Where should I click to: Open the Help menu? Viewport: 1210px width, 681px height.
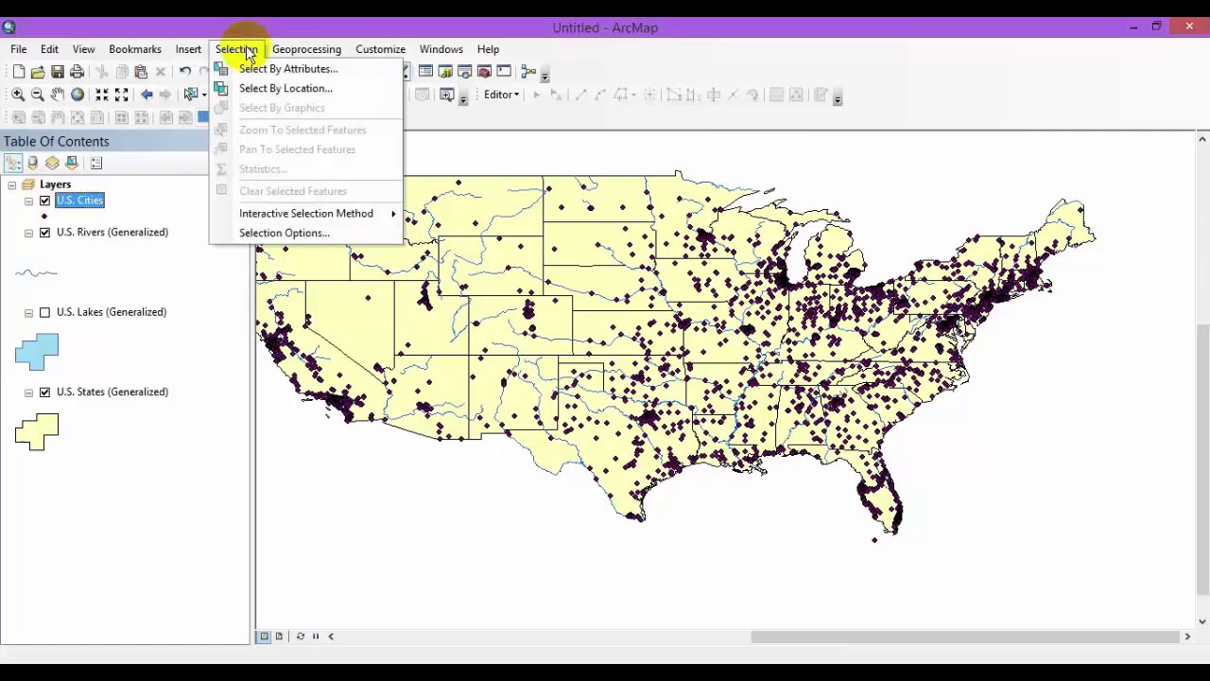click(x=488, y=49)
